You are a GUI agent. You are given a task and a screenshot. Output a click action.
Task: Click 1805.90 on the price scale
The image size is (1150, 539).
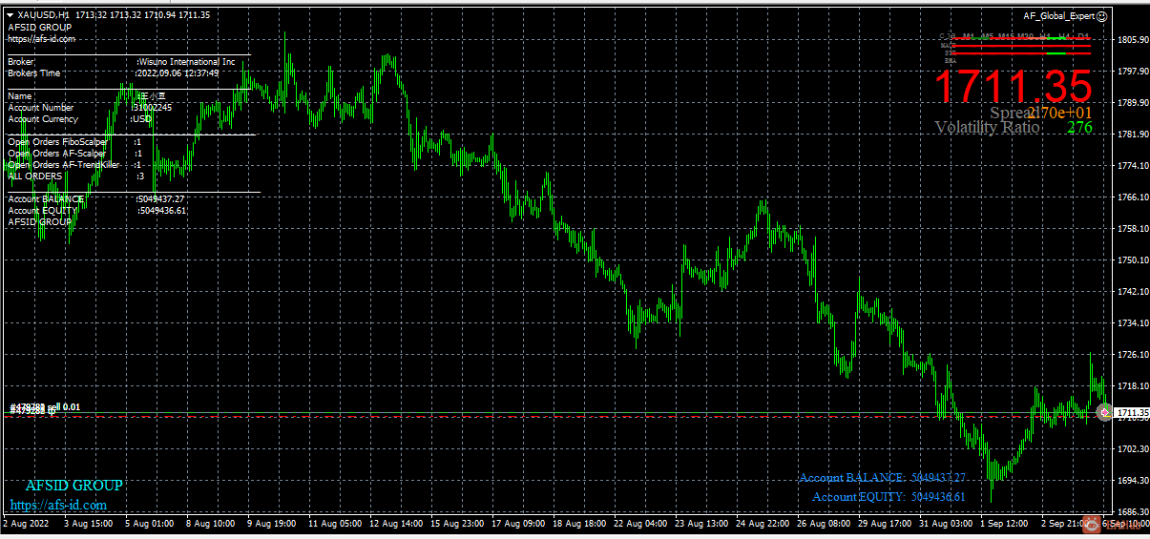1131,40
